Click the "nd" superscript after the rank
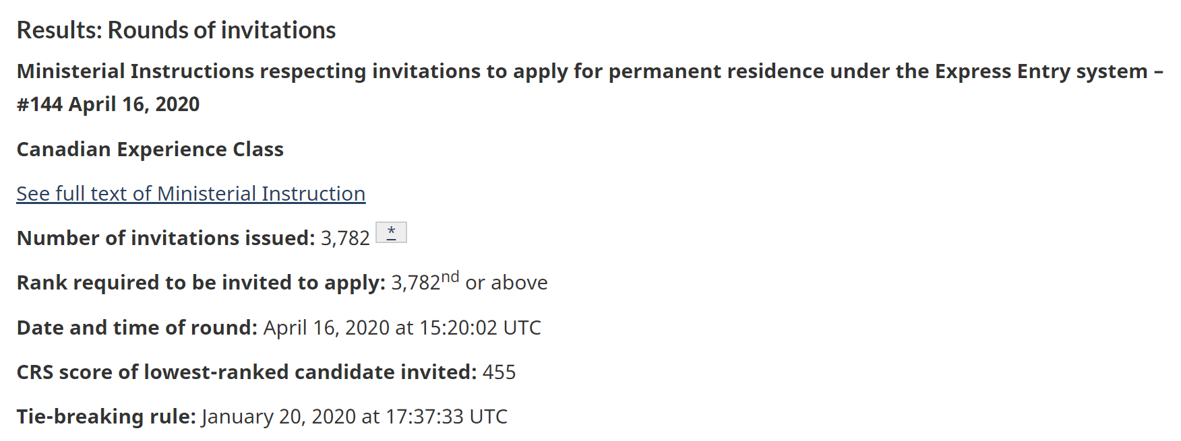1181x441 pixels. [450, 277]
